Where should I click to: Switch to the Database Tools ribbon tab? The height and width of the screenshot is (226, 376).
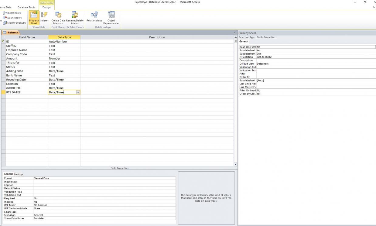(26, 7)
